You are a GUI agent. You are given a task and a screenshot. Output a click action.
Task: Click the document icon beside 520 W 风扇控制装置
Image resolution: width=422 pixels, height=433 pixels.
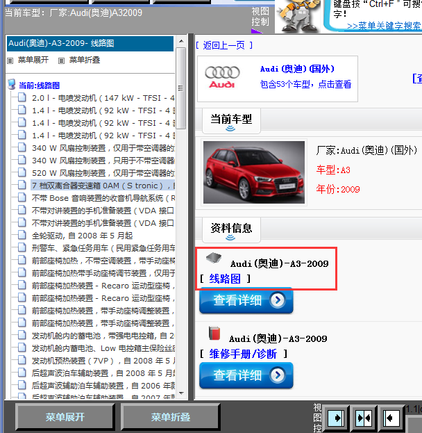(22, 172)
